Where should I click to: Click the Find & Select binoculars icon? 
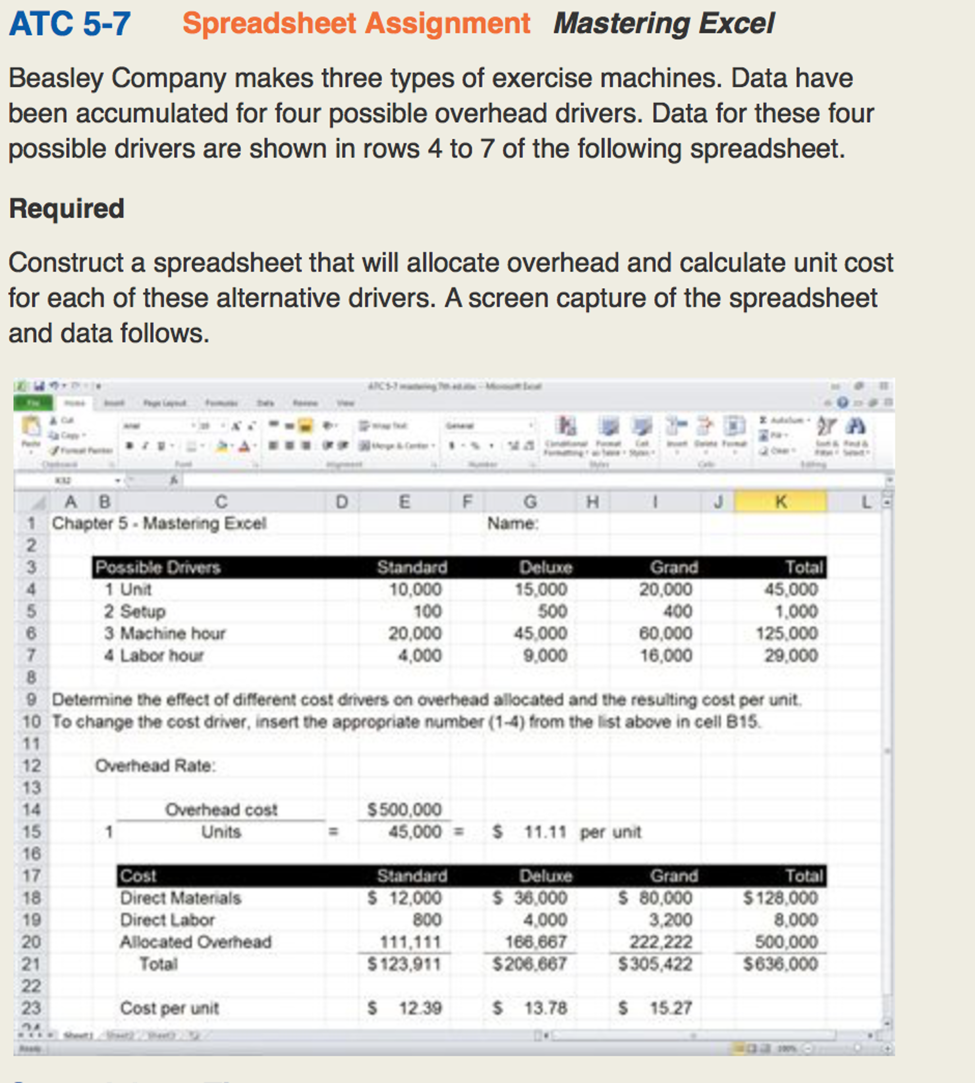855,426
